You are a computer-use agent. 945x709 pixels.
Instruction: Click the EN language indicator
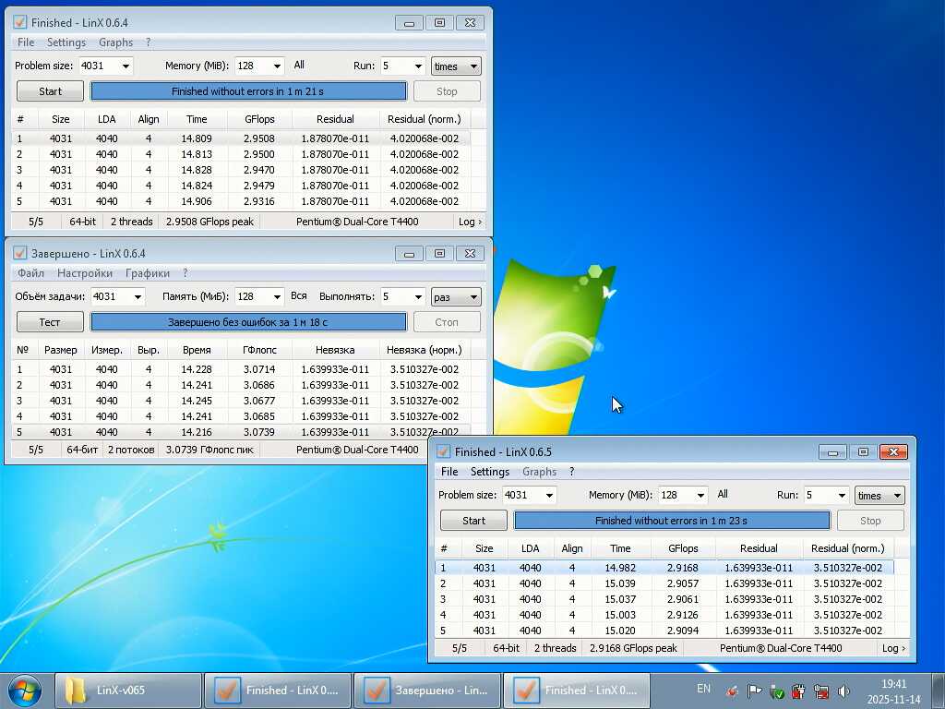[703, 689]
